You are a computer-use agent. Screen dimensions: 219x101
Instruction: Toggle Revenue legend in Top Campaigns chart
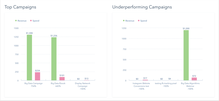21,21
